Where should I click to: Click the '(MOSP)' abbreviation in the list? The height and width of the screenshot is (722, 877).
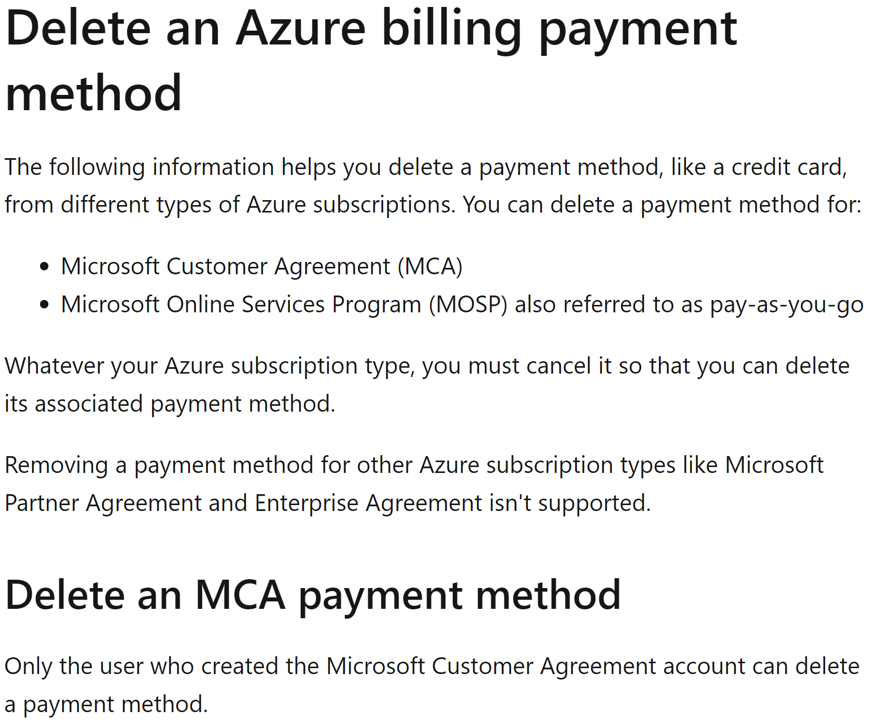[468, 305]
